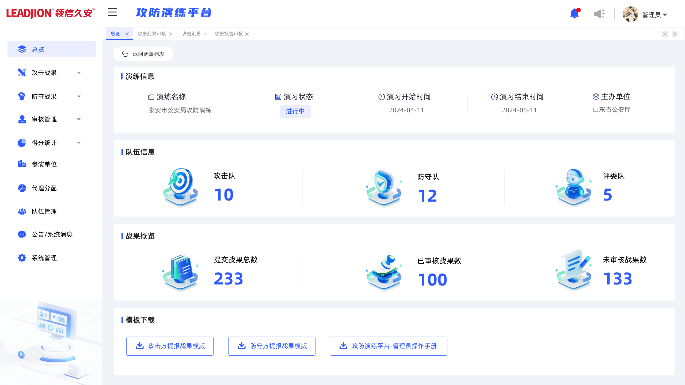The width and height of the screenshot is (685, 385).
Task: Click the chat bubble 公告 icon
Action: (22, 234)
